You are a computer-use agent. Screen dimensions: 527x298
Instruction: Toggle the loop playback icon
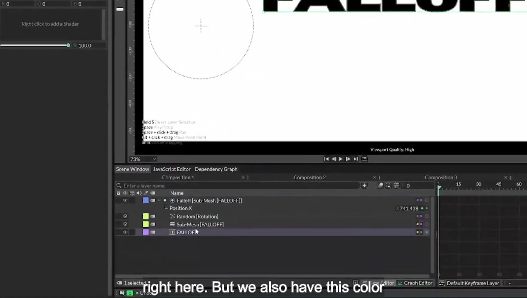(364, 159)
